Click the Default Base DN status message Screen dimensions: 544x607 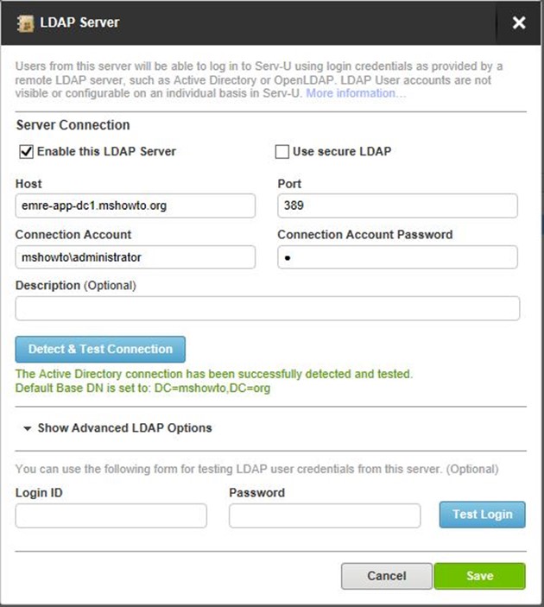tap(142, 388)
